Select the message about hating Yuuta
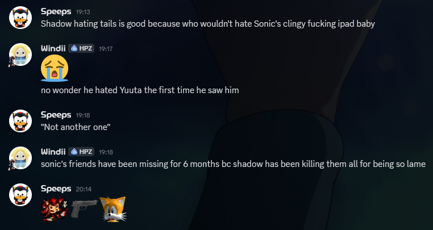This screenshot has width=433, height=230. (140, 90)
